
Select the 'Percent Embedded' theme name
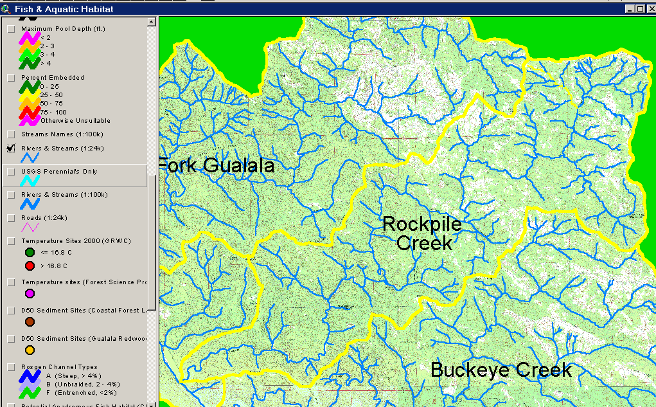point(53,78)
